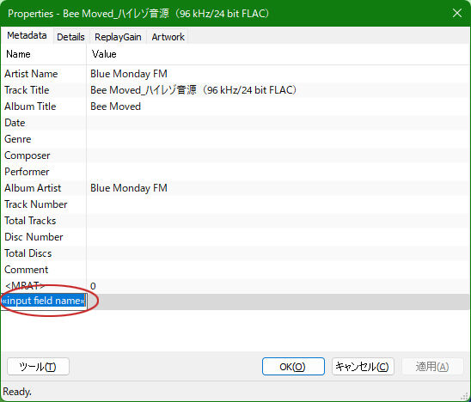
Task: Switch to the Artwork tab
Action: pos(168,37)
